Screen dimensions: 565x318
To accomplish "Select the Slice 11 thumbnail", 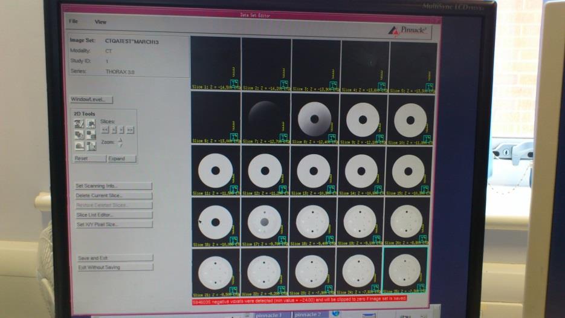I will (x=216, y=170).
